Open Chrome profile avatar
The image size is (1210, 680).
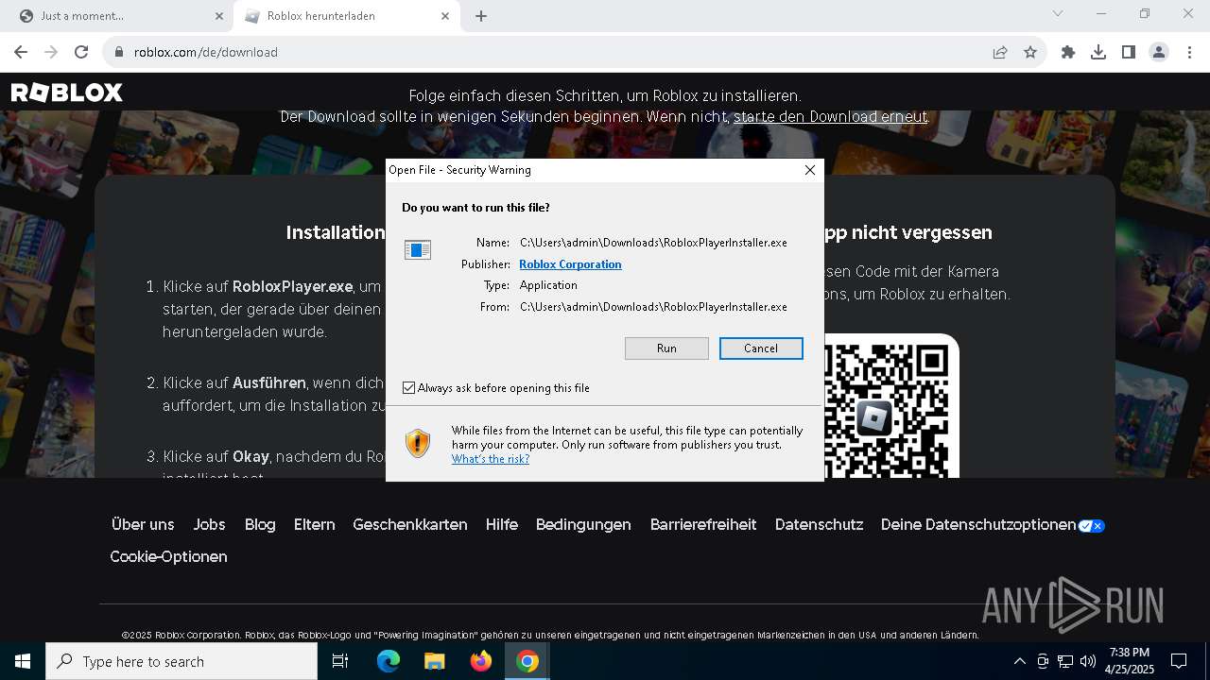coord(1159,52)
